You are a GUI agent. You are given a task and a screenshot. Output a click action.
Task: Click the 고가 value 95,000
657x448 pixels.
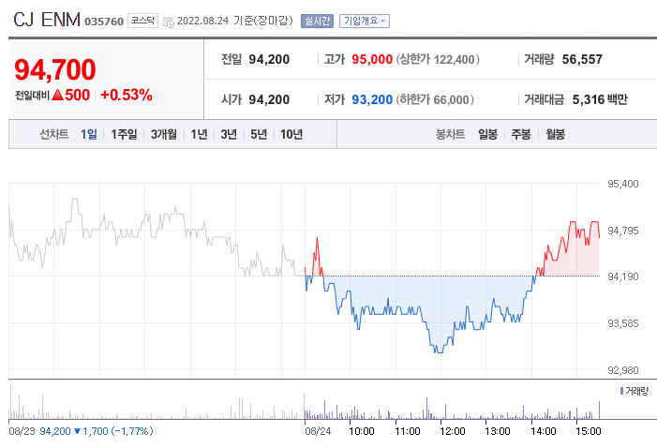click(372, 59)
